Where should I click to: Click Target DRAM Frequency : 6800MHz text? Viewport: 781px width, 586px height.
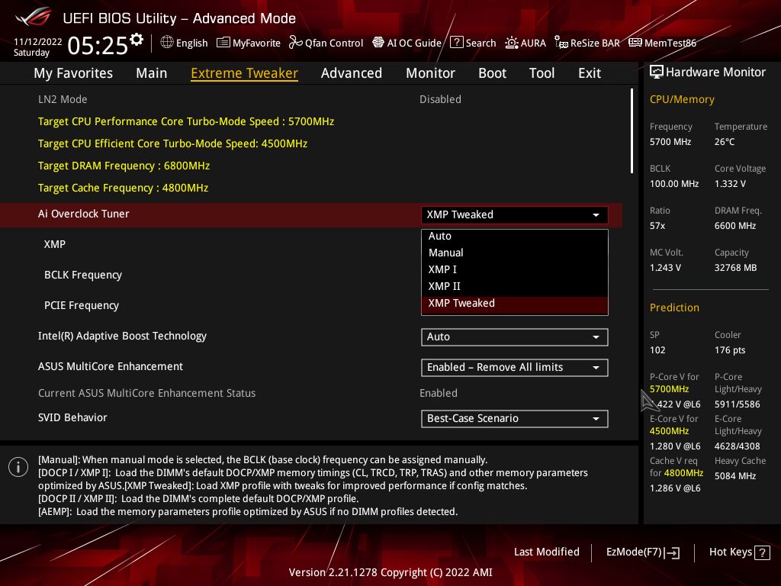point(124,166)
